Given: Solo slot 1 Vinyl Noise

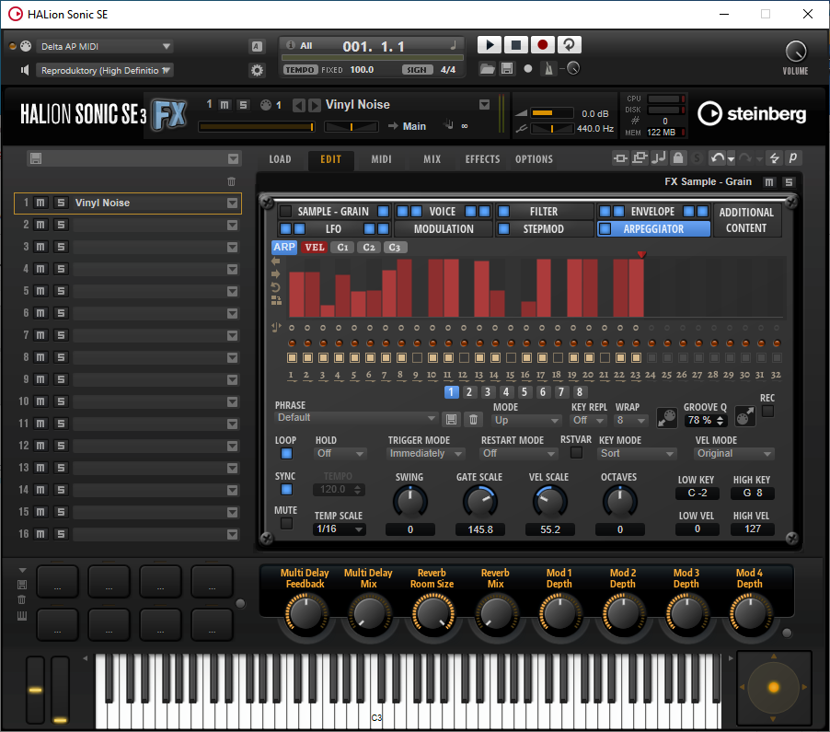Looking at the screenshot, I should pyautogui.click(x=61, y=203).
